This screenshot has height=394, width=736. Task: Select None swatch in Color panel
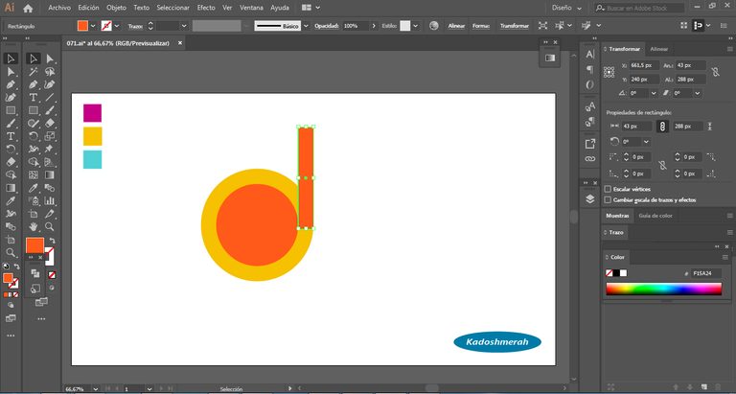click(609, 273)
